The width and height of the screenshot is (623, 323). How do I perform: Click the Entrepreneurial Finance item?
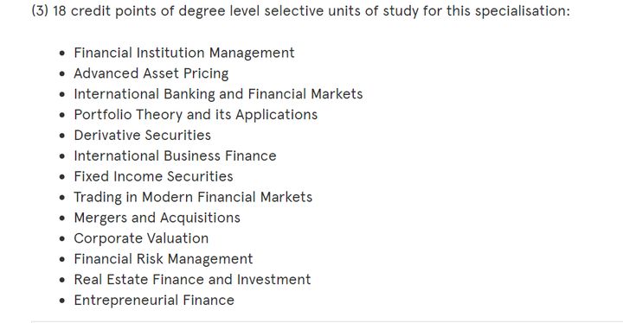(154, 301)
